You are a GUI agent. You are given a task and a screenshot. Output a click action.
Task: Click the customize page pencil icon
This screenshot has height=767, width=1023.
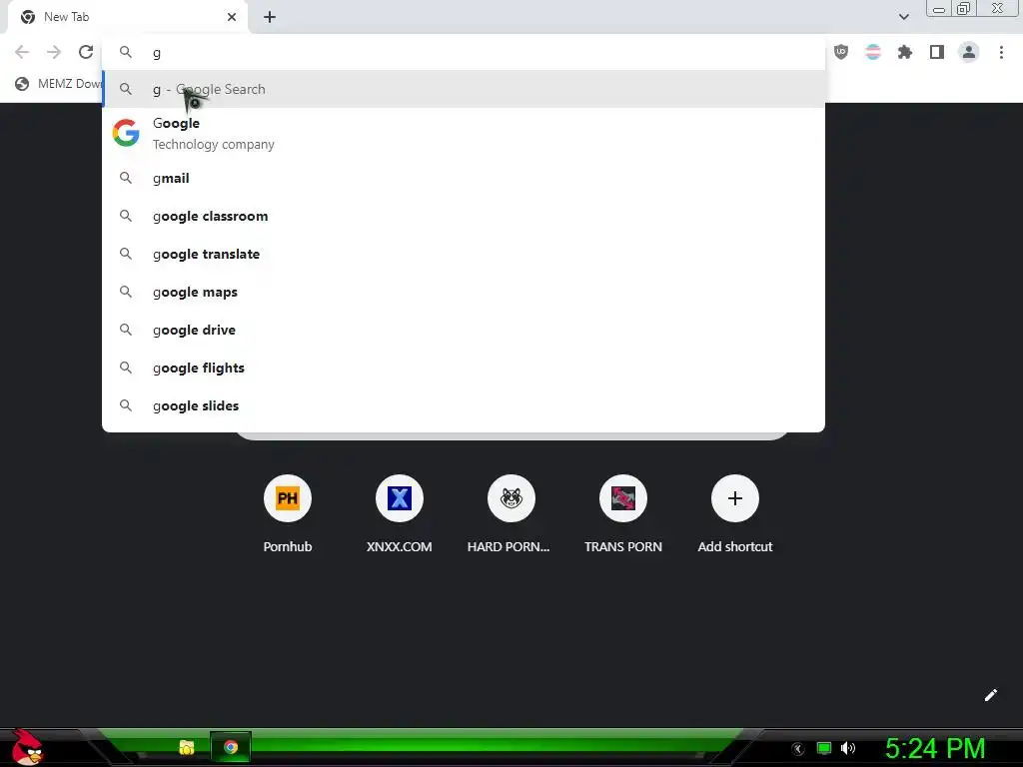990,695
